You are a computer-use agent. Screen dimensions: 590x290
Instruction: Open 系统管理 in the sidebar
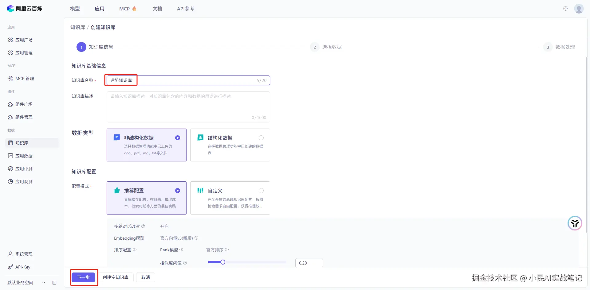pos(32,254)
